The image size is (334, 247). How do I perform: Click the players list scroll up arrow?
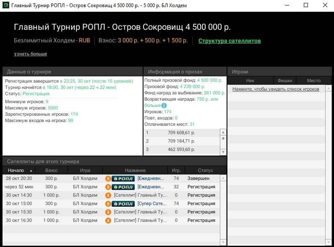[329, 88]
